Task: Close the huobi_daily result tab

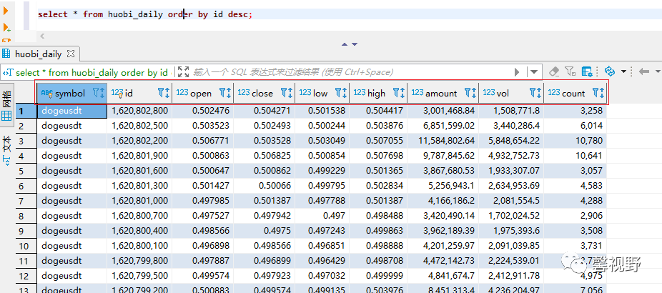Action: click(71, 54)
